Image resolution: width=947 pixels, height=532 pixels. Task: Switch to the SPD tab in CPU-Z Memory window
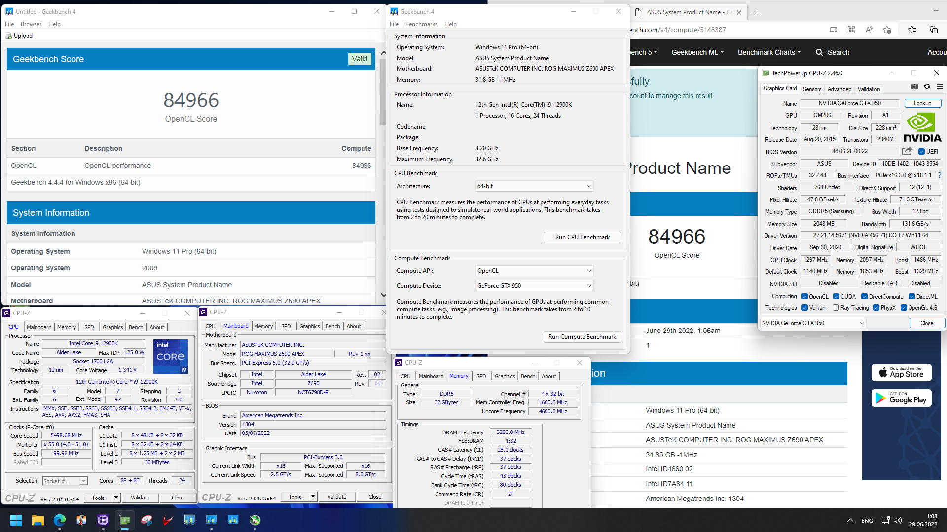pyautogui.click(x=481, y=376)
